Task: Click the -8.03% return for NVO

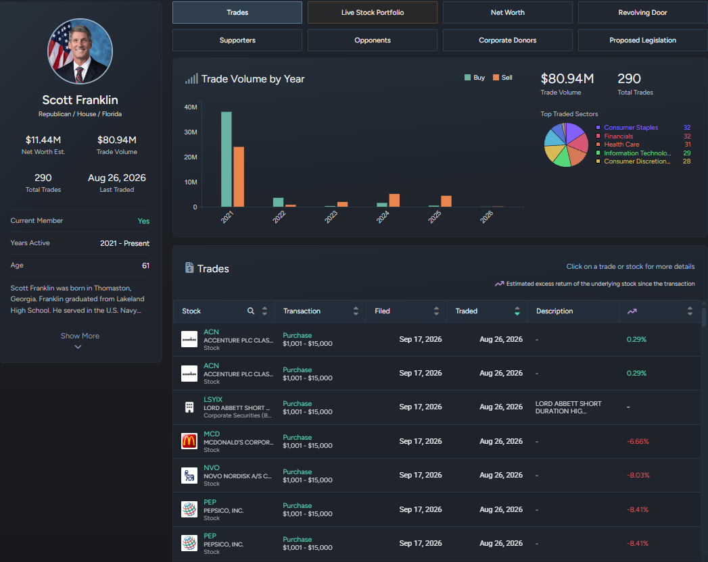Action: (638, 476)
